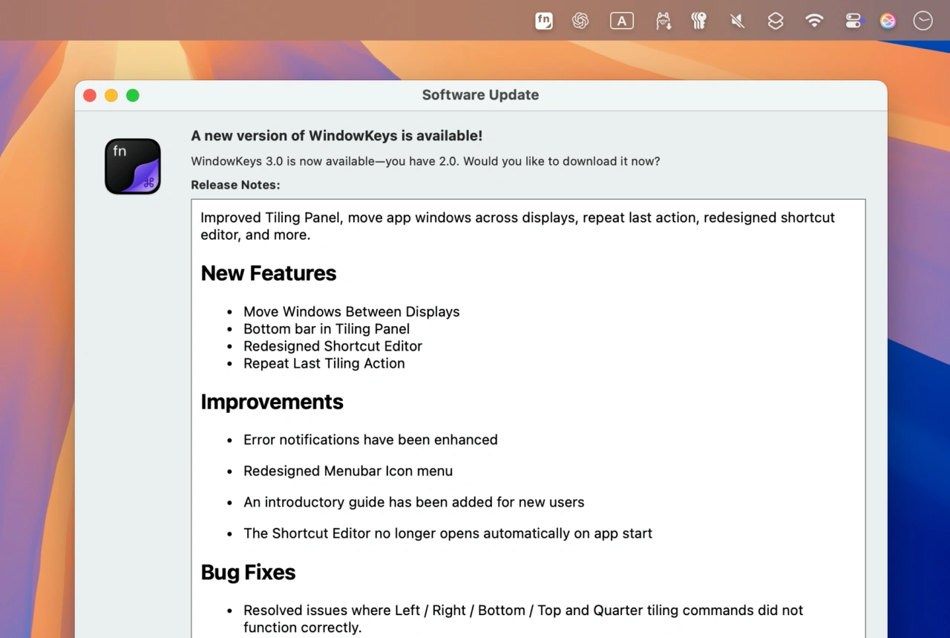This screenshot has width=950, height=638.
Task: Click the muted speaker volume icon
Action: pos(737,21)
